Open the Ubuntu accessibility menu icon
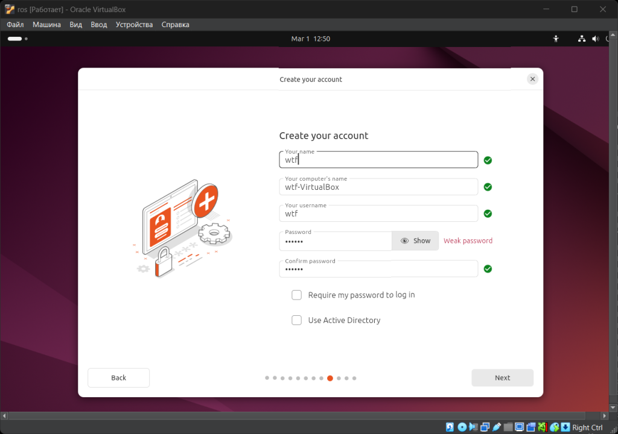 (x=556, y=39)
